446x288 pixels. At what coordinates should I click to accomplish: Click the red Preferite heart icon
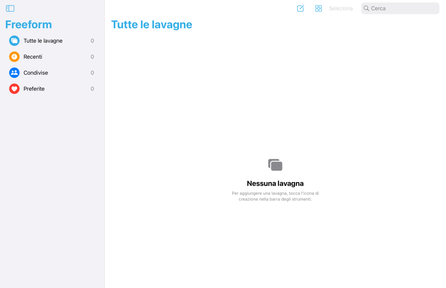pos(14,89)
